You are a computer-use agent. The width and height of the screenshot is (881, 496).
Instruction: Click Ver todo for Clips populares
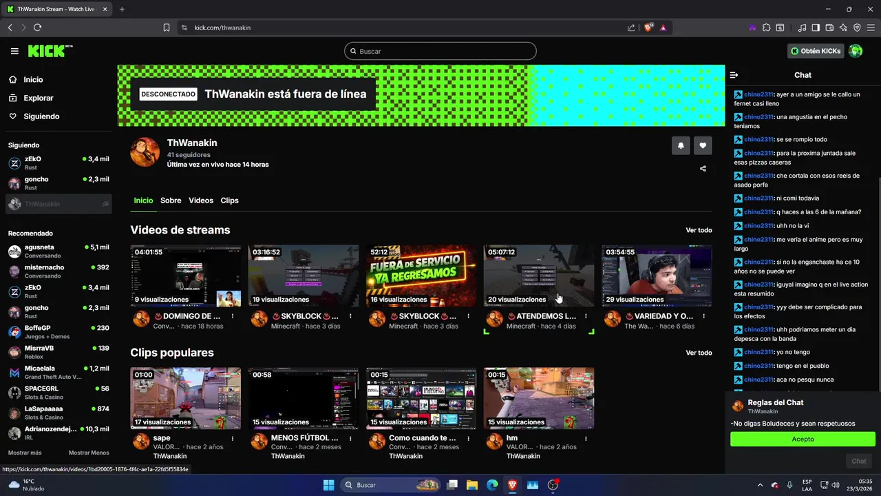click(699, 353)
